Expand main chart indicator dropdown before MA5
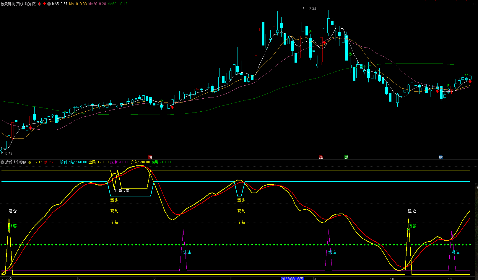The height and width of the screenshot is (280, 478). tap(49, 4)
